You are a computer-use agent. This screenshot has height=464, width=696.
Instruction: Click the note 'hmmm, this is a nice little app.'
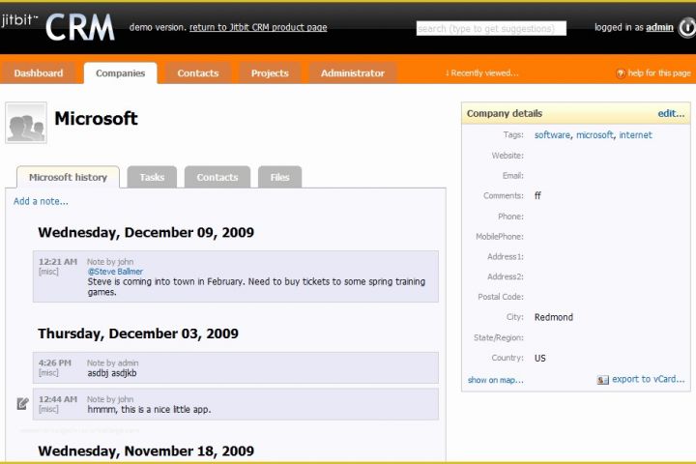[x=149, y=410]
